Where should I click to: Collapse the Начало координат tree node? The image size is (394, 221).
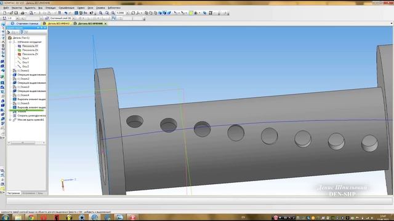point(10,42)
